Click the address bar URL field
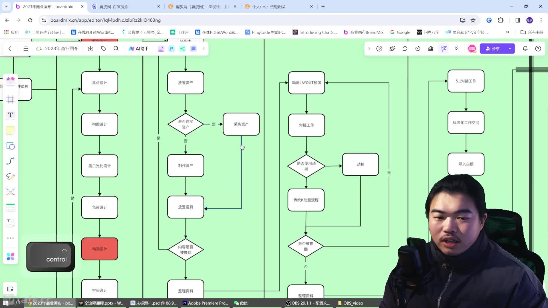 click(251, 20)
